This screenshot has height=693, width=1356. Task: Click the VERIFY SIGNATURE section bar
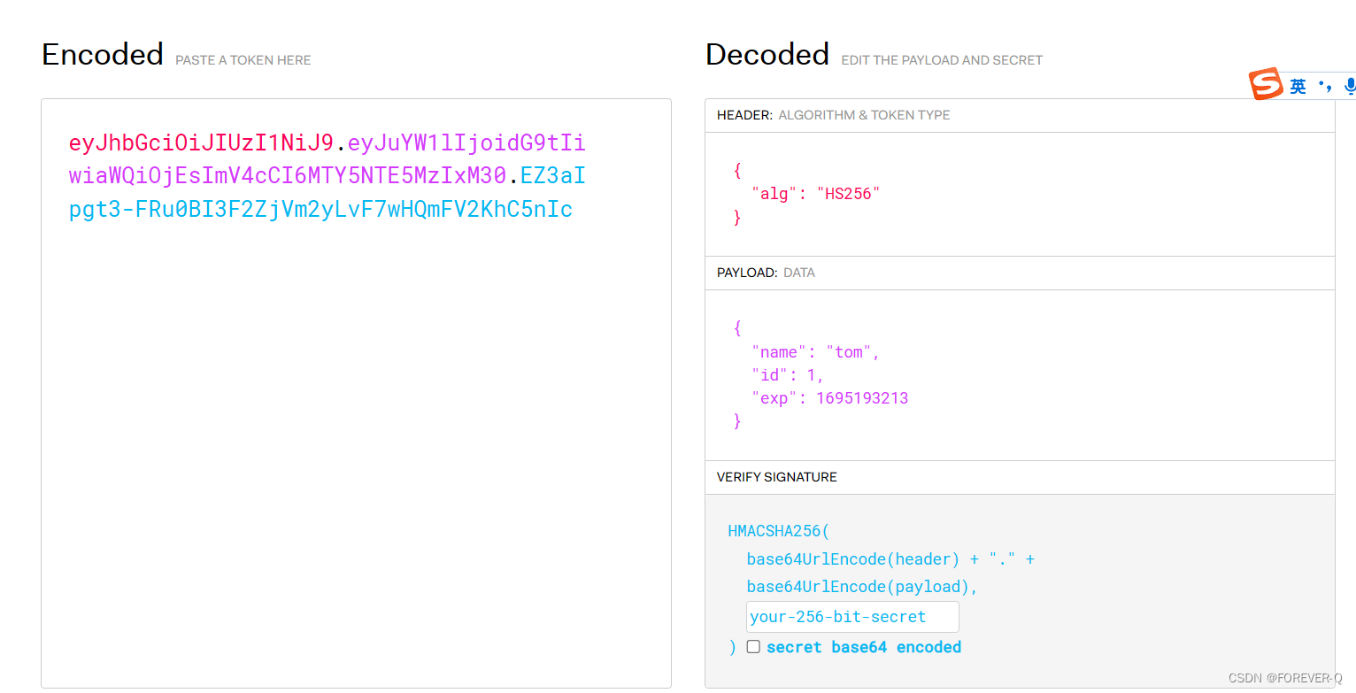pos(1018,477)
